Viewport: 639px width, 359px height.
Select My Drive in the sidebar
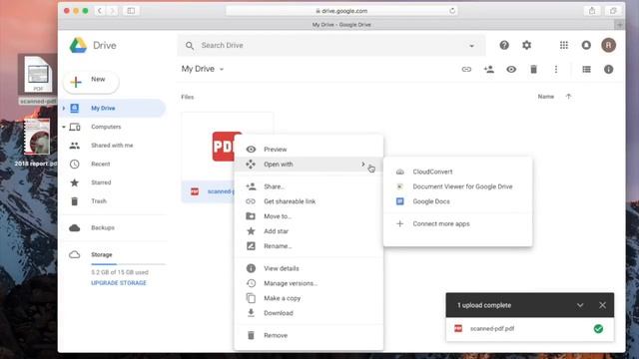click(x=113, y=109)
